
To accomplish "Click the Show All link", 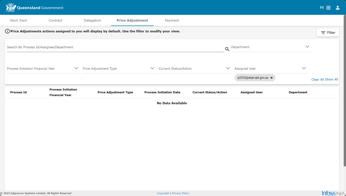I will click(332, 79).
